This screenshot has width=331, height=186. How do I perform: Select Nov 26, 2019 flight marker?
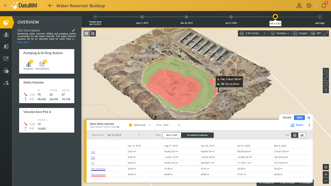pyautogui.click(x=187, y=17)
